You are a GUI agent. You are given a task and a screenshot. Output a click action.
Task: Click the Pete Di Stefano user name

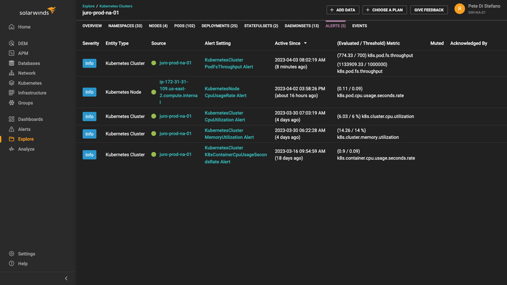(x=484, y=6)
